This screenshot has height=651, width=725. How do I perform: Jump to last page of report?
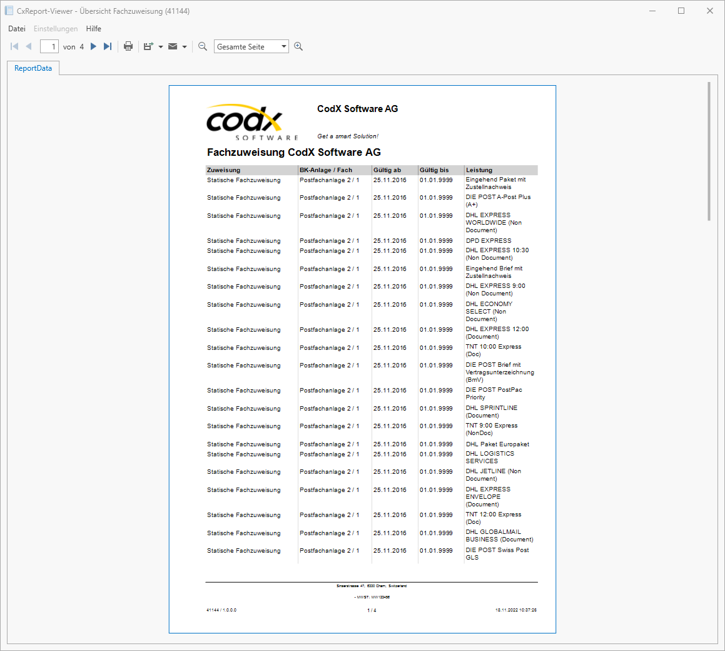click(x=108, y=46)
